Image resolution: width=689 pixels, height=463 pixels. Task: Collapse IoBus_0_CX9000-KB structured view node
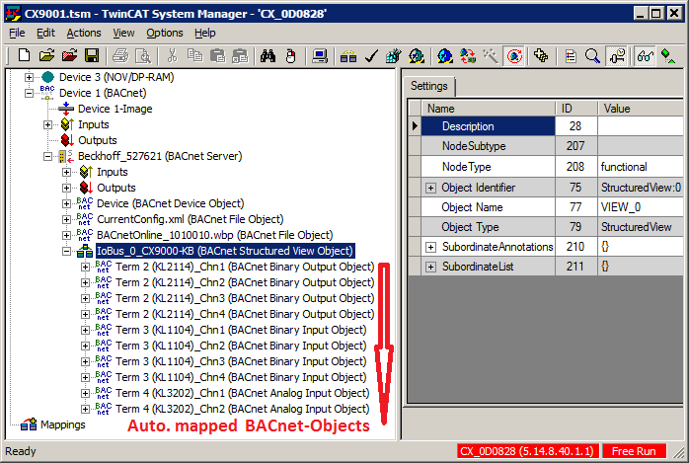click(x=67, y=252)
